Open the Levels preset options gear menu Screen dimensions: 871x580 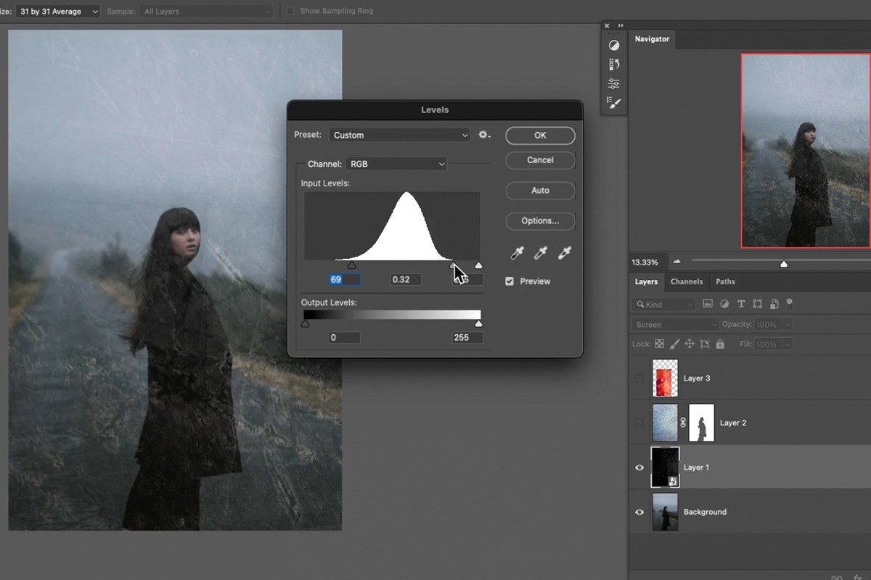(x=484, y=135)
